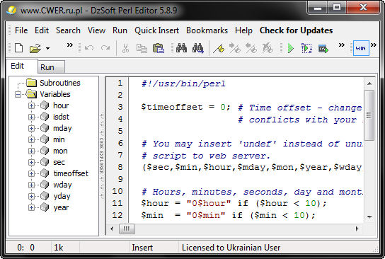The width and height of the screenshot is (385, 259).
Task: Select the hour variable item
Action: click(x=61, y=105)
